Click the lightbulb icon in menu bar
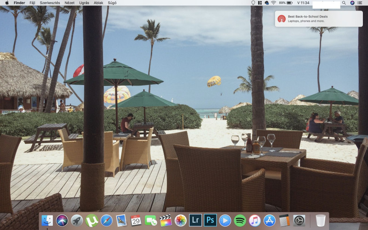This screenshot has height=230, width=368. coord(253,3)
